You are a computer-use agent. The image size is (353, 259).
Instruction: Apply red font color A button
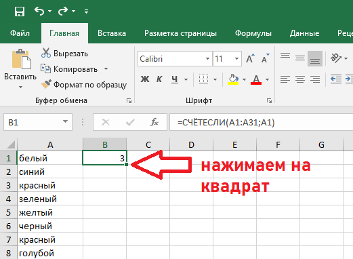pos(256,79)
